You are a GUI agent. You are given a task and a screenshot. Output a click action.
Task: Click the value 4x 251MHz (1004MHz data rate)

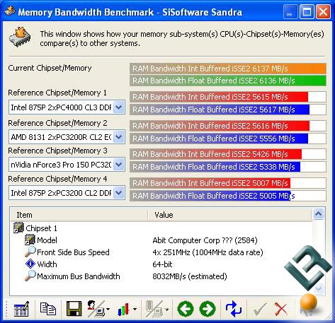tap(208, 252)
